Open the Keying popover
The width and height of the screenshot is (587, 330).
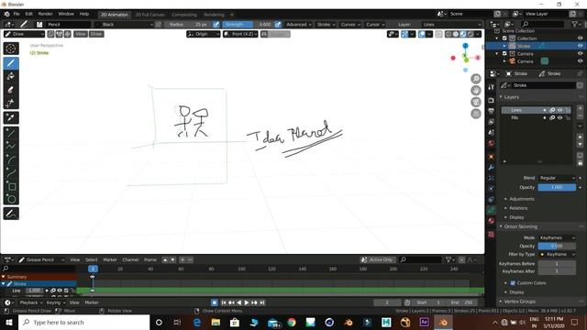pos(55,302)
